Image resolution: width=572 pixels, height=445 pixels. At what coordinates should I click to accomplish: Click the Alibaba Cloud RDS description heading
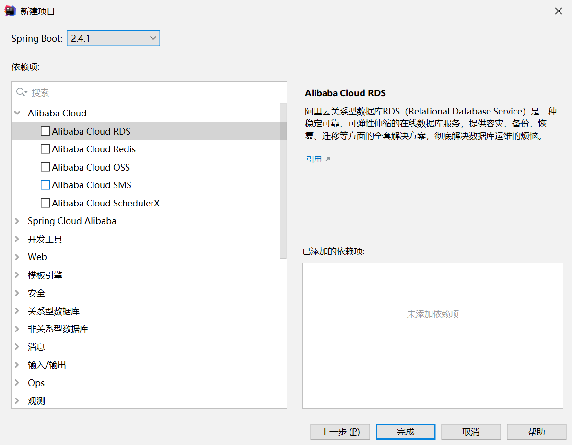point(345,93)
